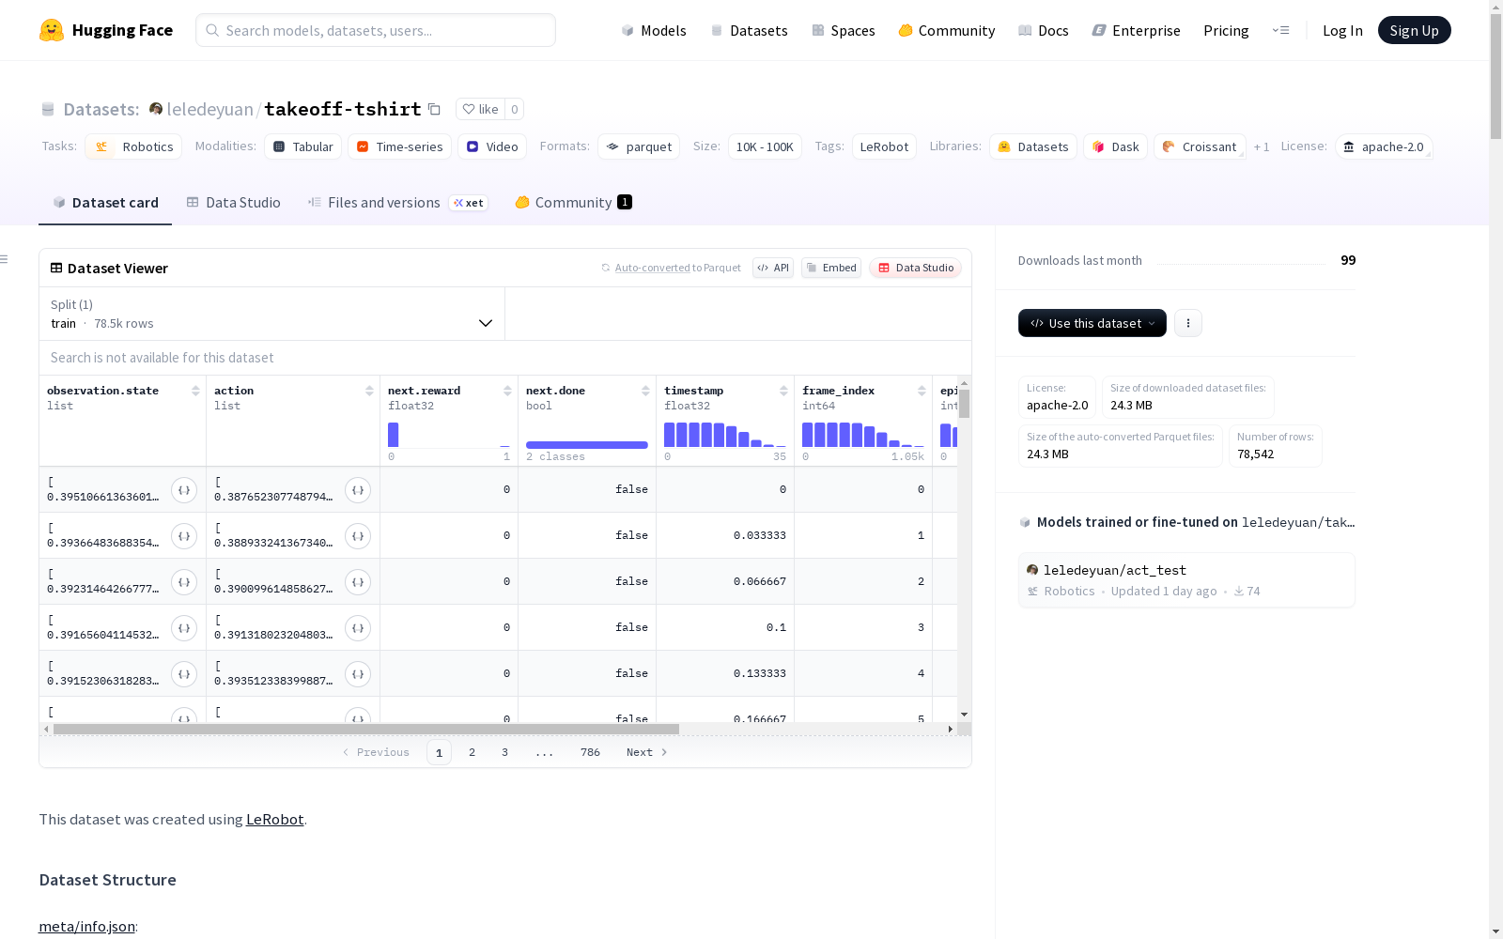Open the LeRobot link in the description
Viewport: 1503px width, 939px height.
point(274,819)
